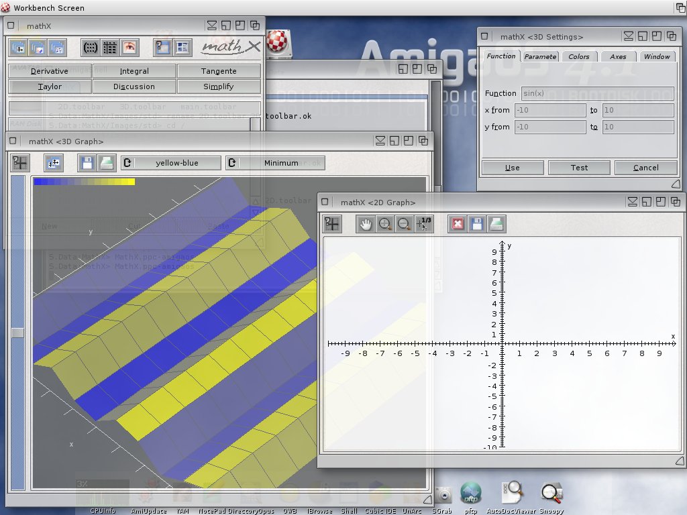Image resolution: width=687 pixels, height=515 pixels.
Task: Open AutoDocViewer from the dock
Action: click(511, 492)
